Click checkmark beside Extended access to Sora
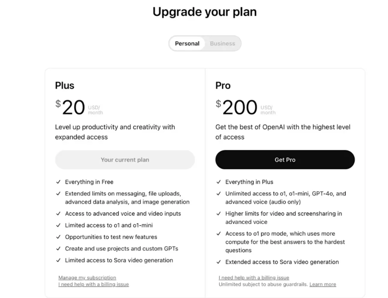This screenshot has height=298, width=388. pyautogui.click(x=218, y=262)
